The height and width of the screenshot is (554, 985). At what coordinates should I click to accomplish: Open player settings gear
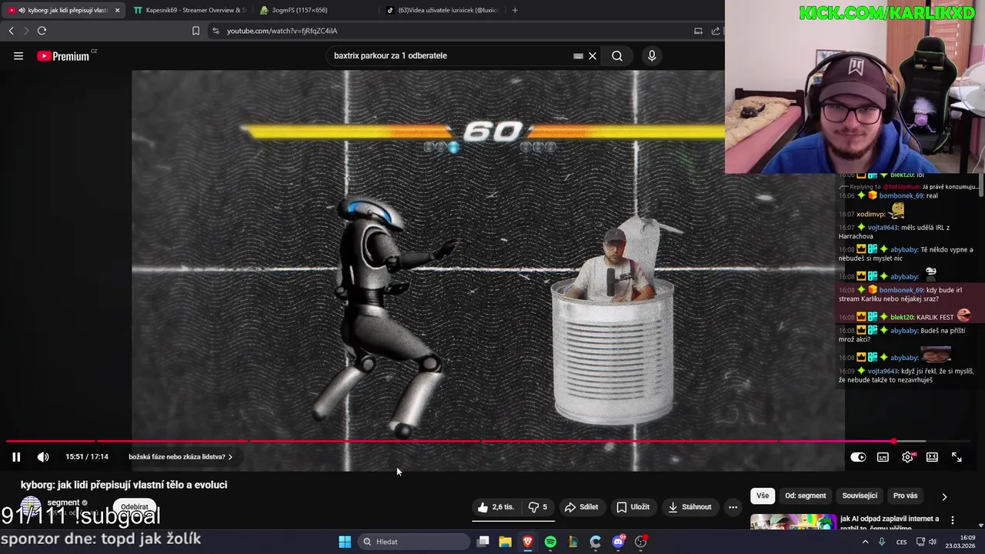coord(908,457)
